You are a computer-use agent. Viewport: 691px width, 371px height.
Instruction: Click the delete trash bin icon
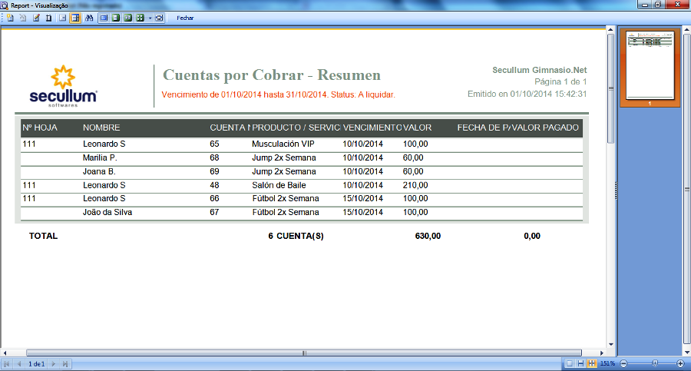(49, 18)
